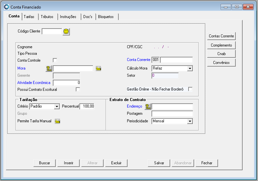The image size is (258, 181).
Task: Click the Percentual 100,00 field
Action: pyautogui.click(x=87, y=107)
